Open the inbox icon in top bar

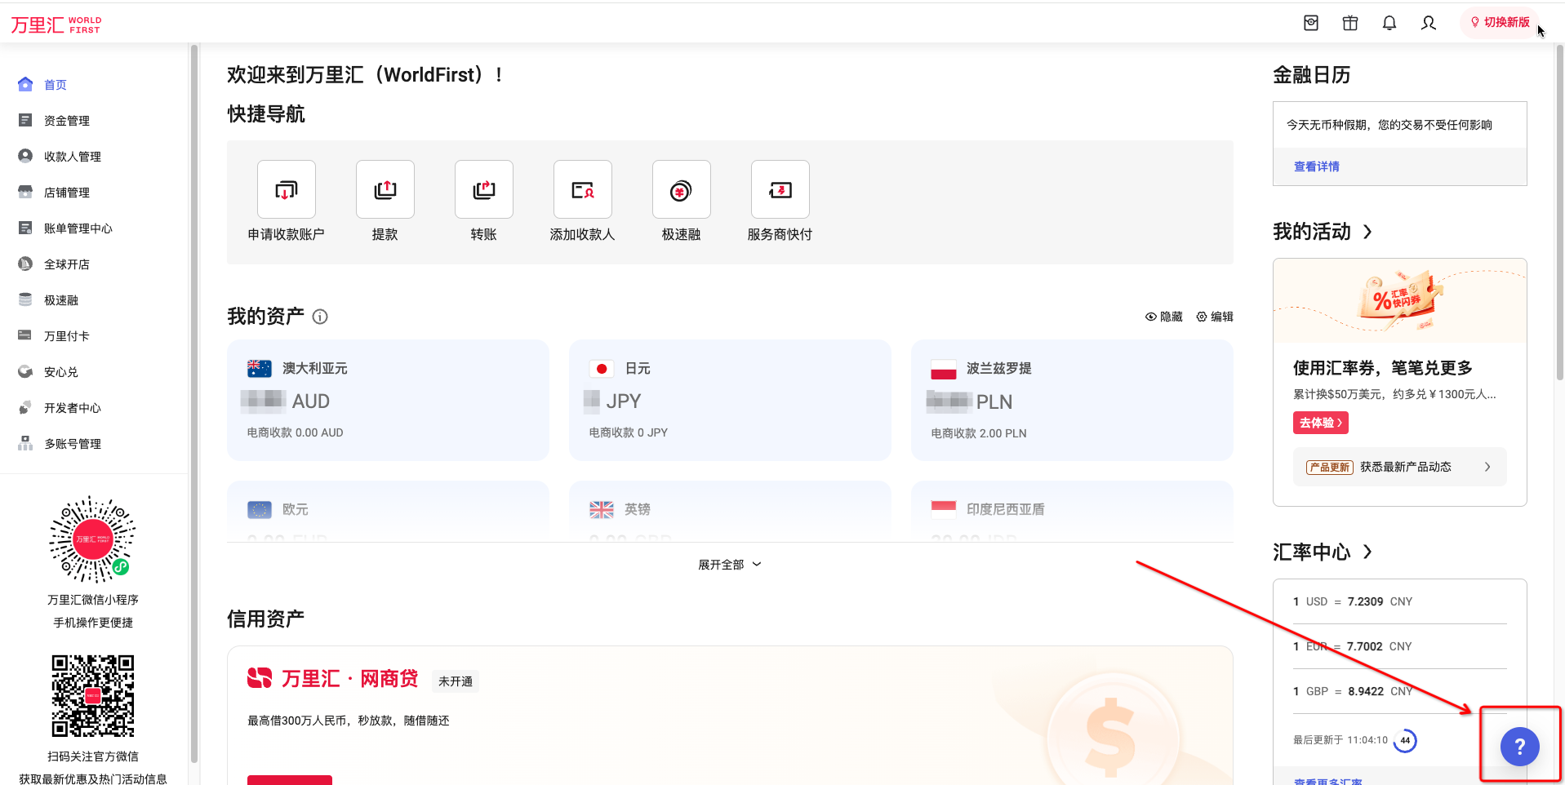(x=1311, y=23)
